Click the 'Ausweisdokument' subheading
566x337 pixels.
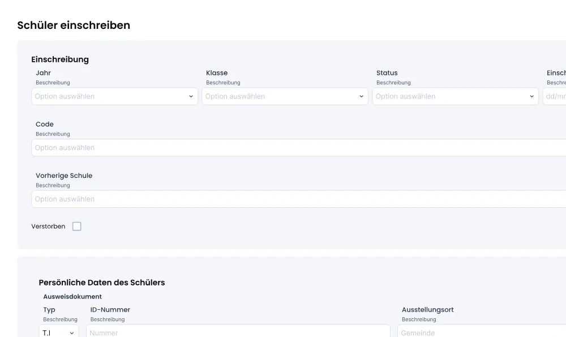[x=72, y=297]
